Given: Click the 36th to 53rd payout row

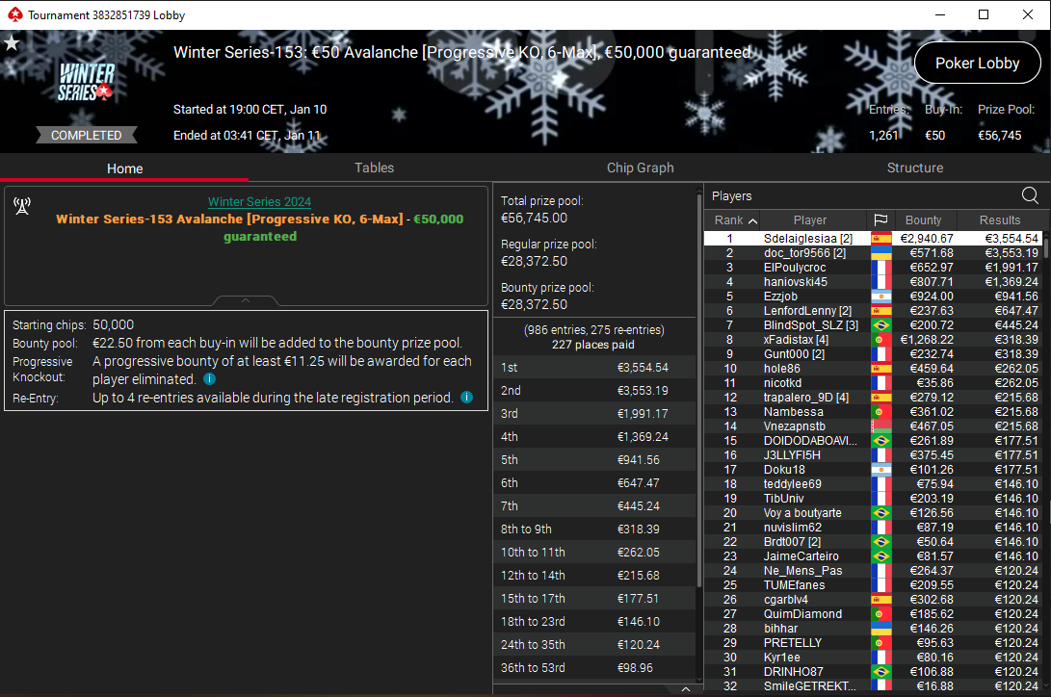Looking at the screenshot, I should click(594, 667).
